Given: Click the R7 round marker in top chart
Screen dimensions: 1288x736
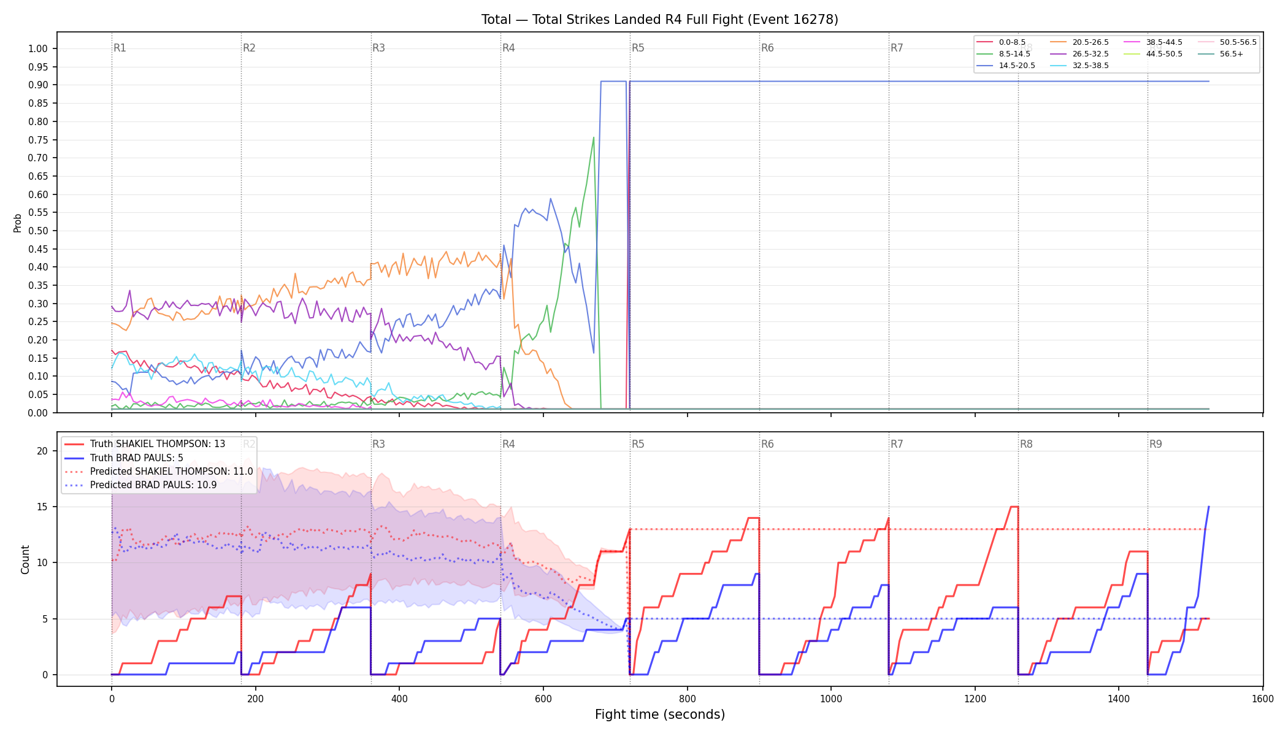Looking at the screenshot, I should point(897,48).
